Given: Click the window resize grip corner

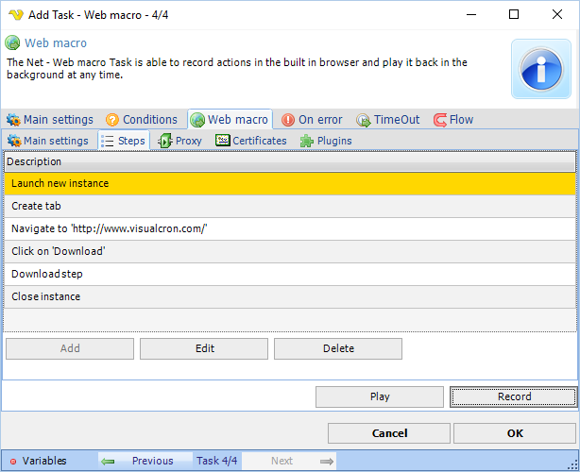Looking at the screenshot, I should coord(573,465).
